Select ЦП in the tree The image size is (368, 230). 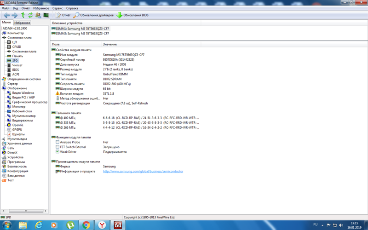[x=15, y=42]
